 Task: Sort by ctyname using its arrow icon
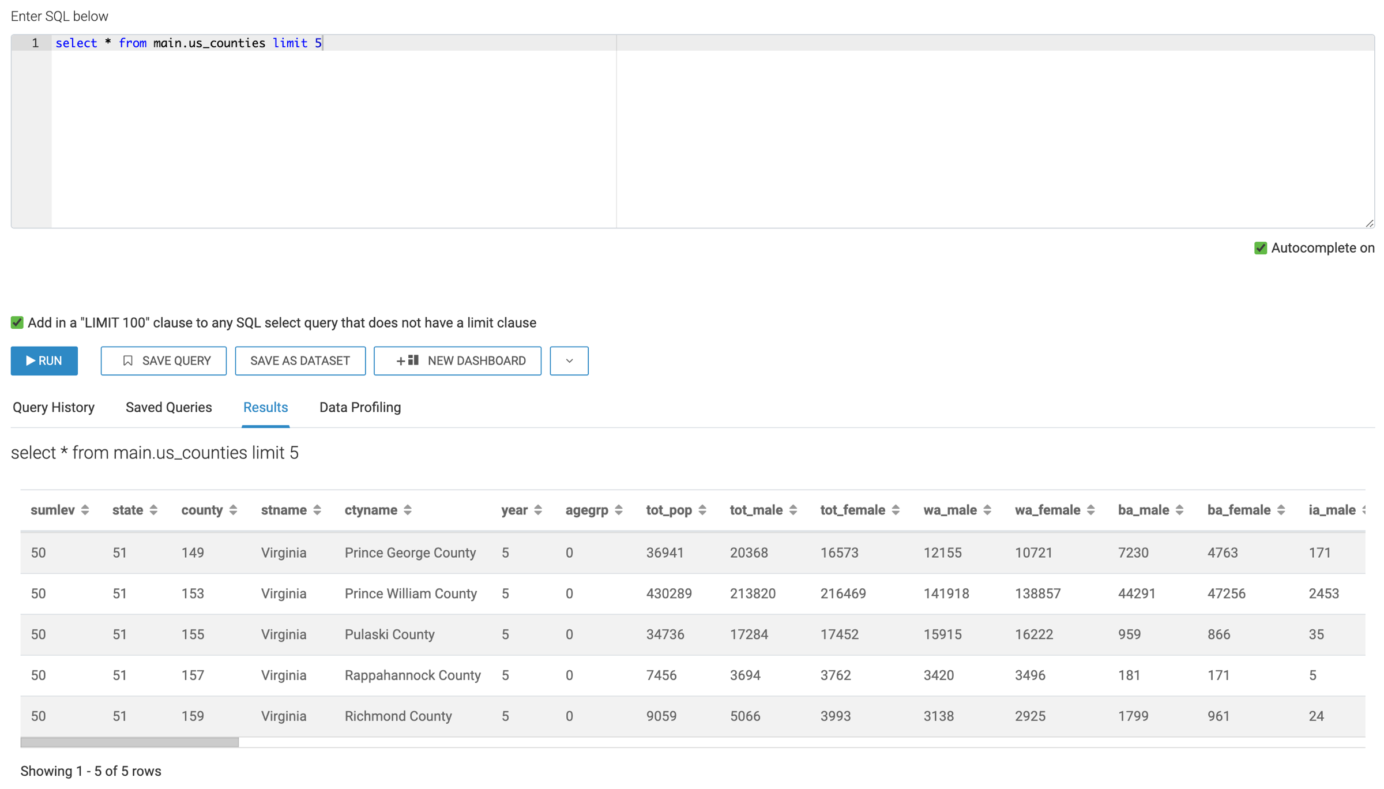408,510
